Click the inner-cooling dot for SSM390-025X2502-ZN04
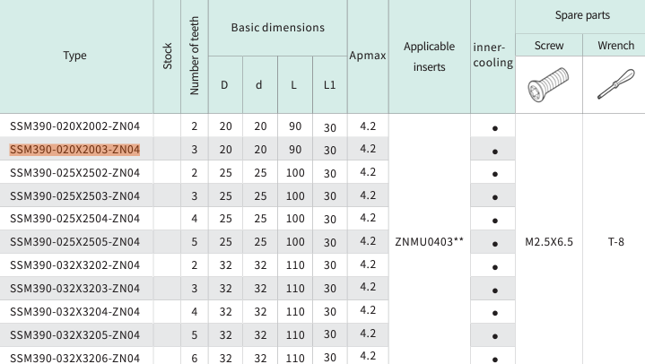This screenshot has width=645, height=364. (x=495, y=174)
